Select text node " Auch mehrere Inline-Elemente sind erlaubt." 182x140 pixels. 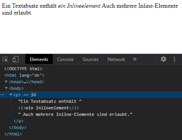(x=75, y=114)
